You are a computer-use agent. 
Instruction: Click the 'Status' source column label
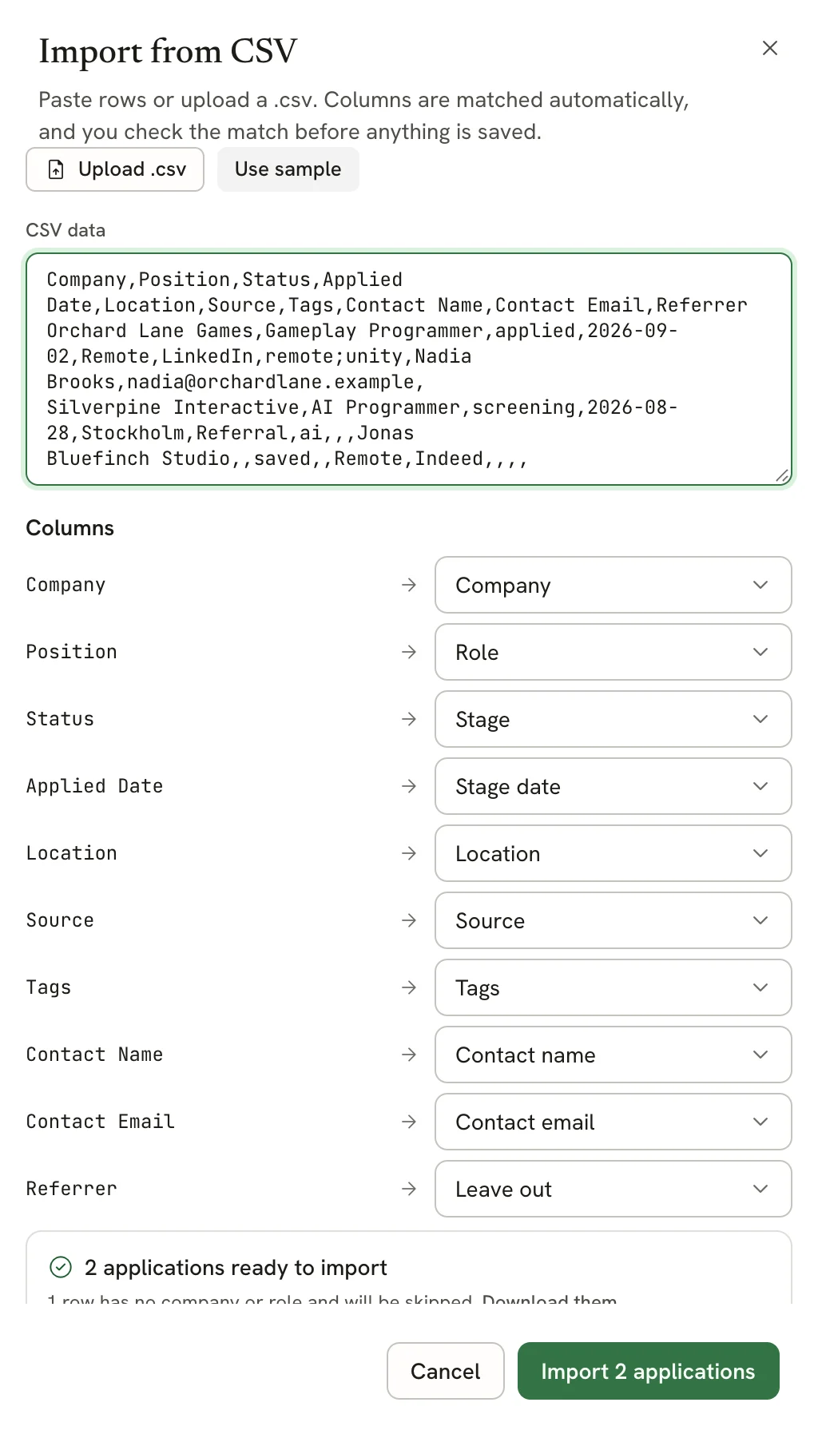click(x=60, y=719)
